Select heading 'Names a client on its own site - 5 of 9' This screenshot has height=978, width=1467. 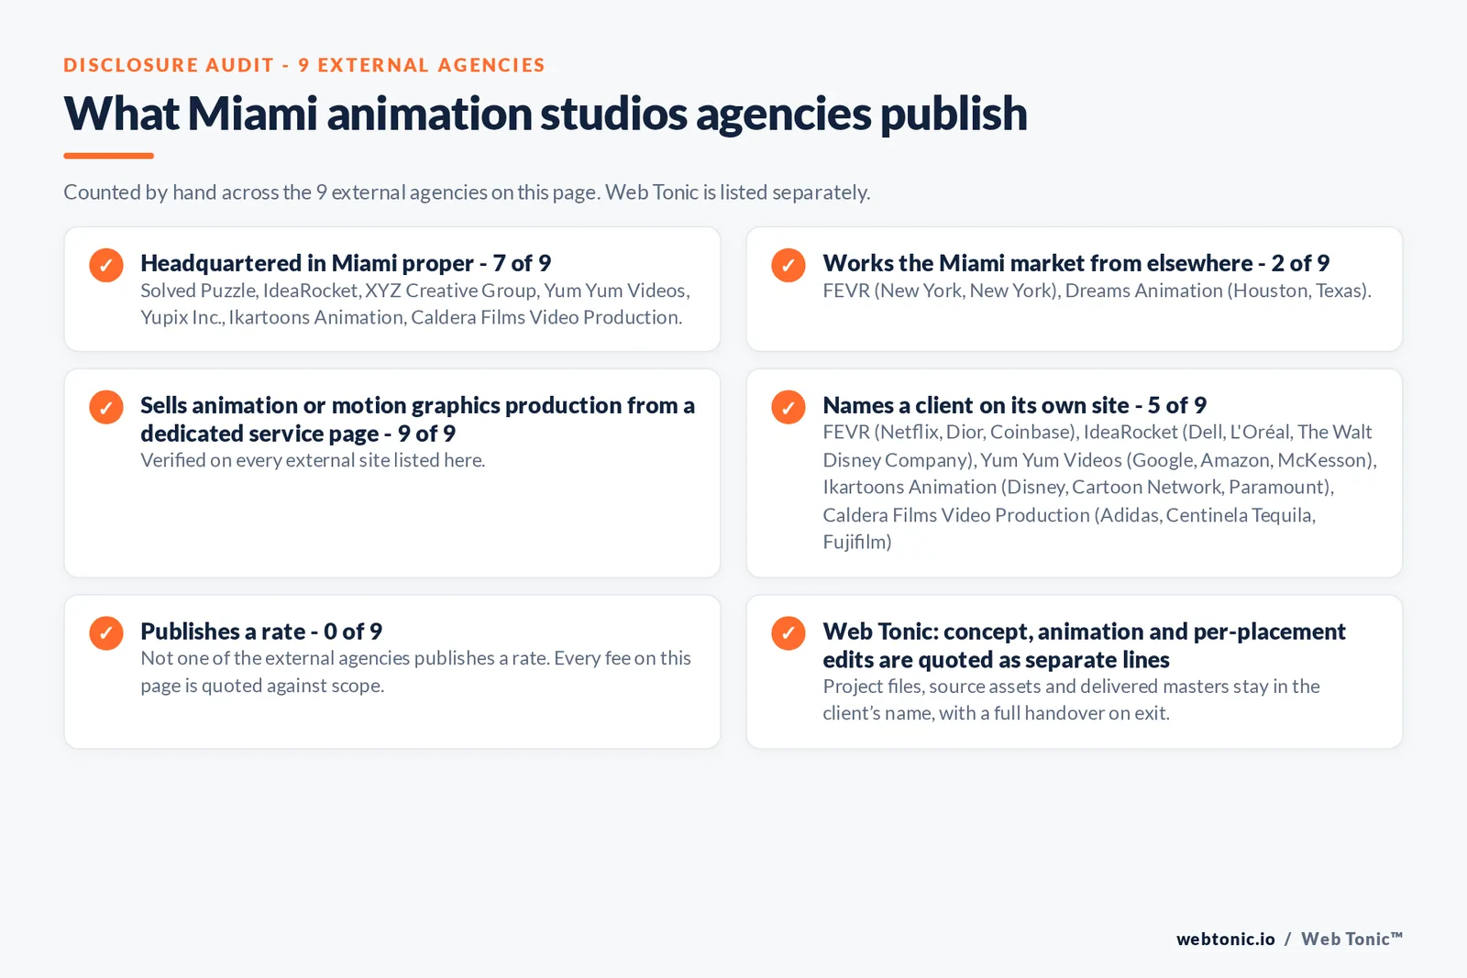(x=1014, y=405)
